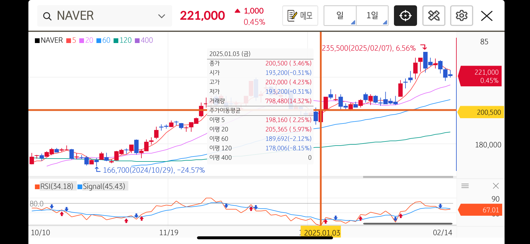
Task: Click the 11/19 date axis label
Action: [169, 233]
